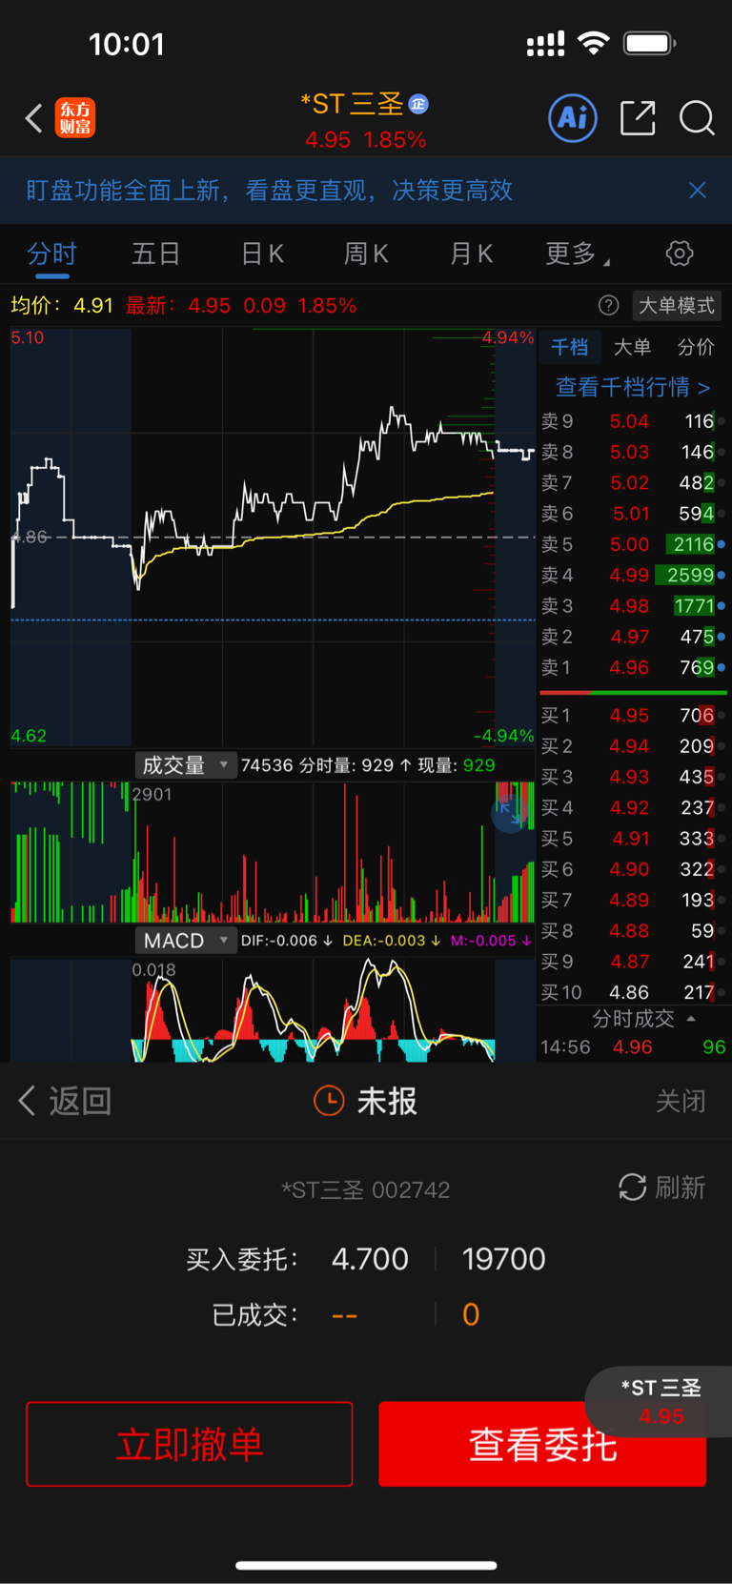Tap the share icon in the header

[x=638, y=118]
